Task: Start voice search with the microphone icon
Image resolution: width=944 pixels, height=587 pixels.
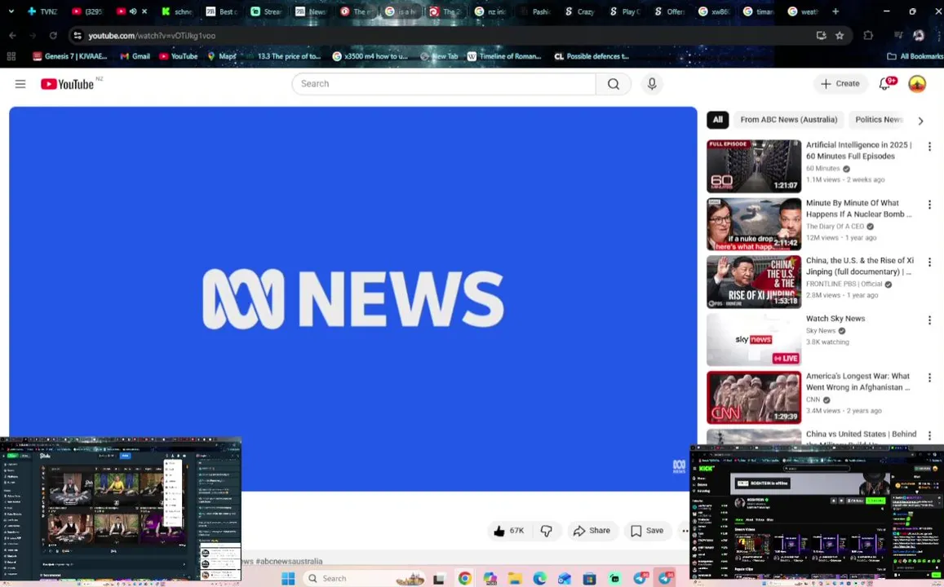Action: 651,84
